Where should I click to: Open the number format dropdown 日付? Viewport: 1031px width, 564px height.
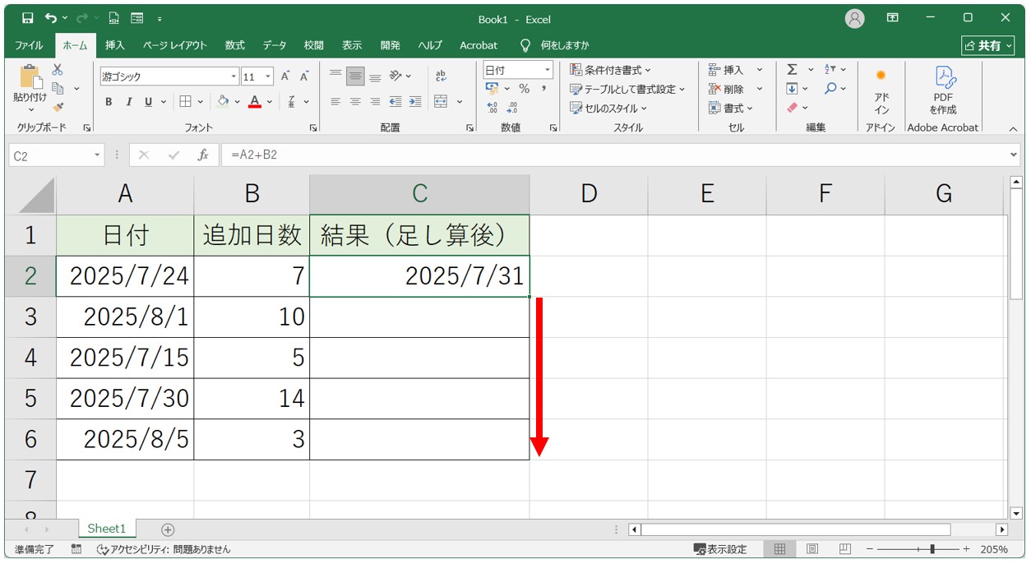pos(546,71)
